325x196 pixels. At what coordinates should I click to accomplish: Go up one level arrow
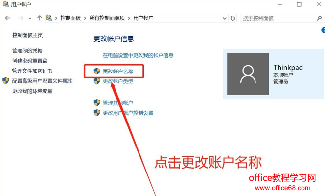point(39,18)
